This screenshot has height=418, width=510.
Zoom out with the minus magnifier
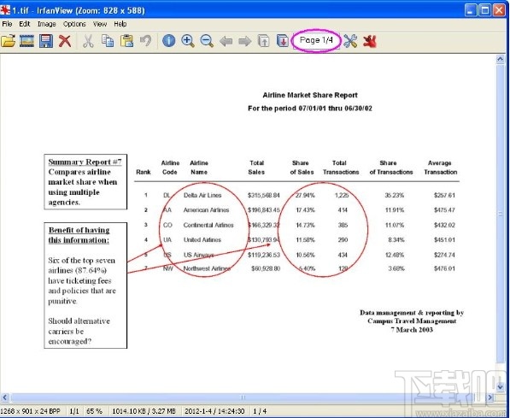(x=207, y=41)
